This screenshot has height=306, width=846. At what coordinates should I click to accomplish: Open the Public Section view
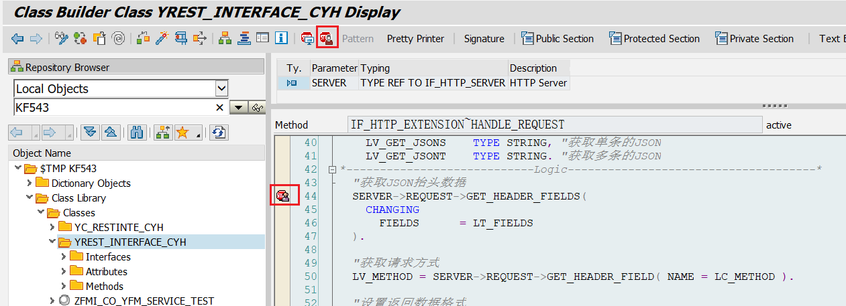pos(558,39)
